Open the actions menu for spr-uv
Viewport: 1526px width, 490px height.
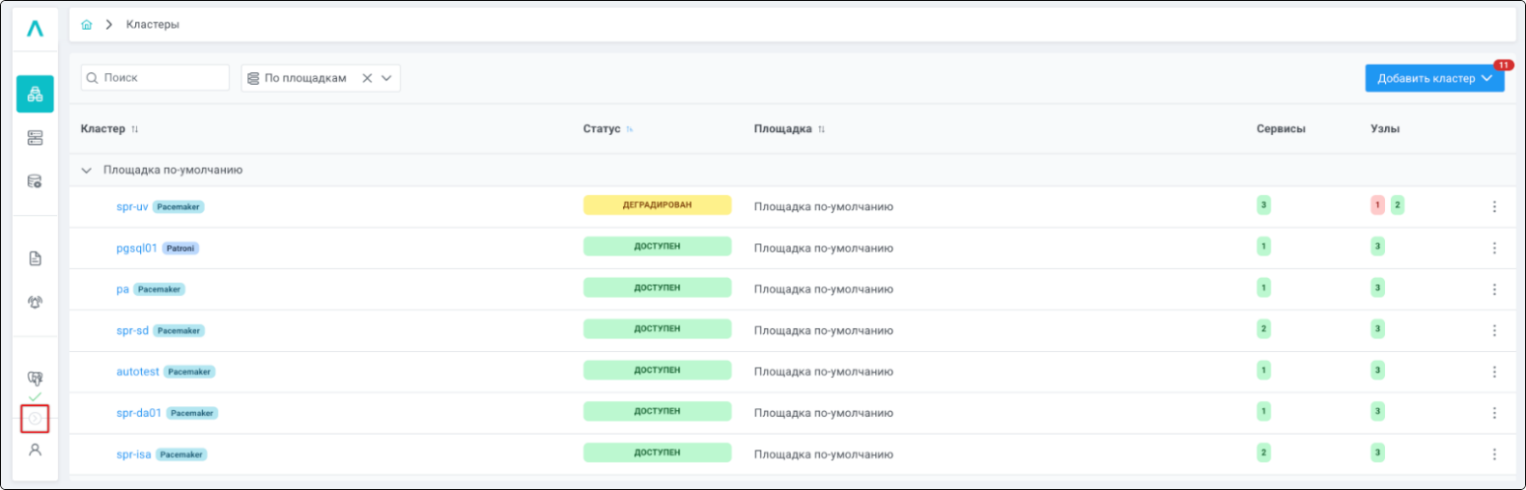[1494, 206]
